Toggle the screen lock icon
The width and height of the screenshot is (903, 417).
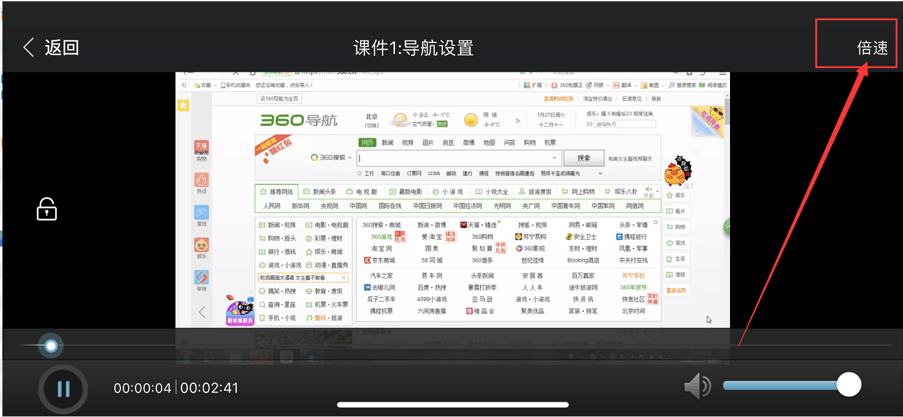[47, 209]
